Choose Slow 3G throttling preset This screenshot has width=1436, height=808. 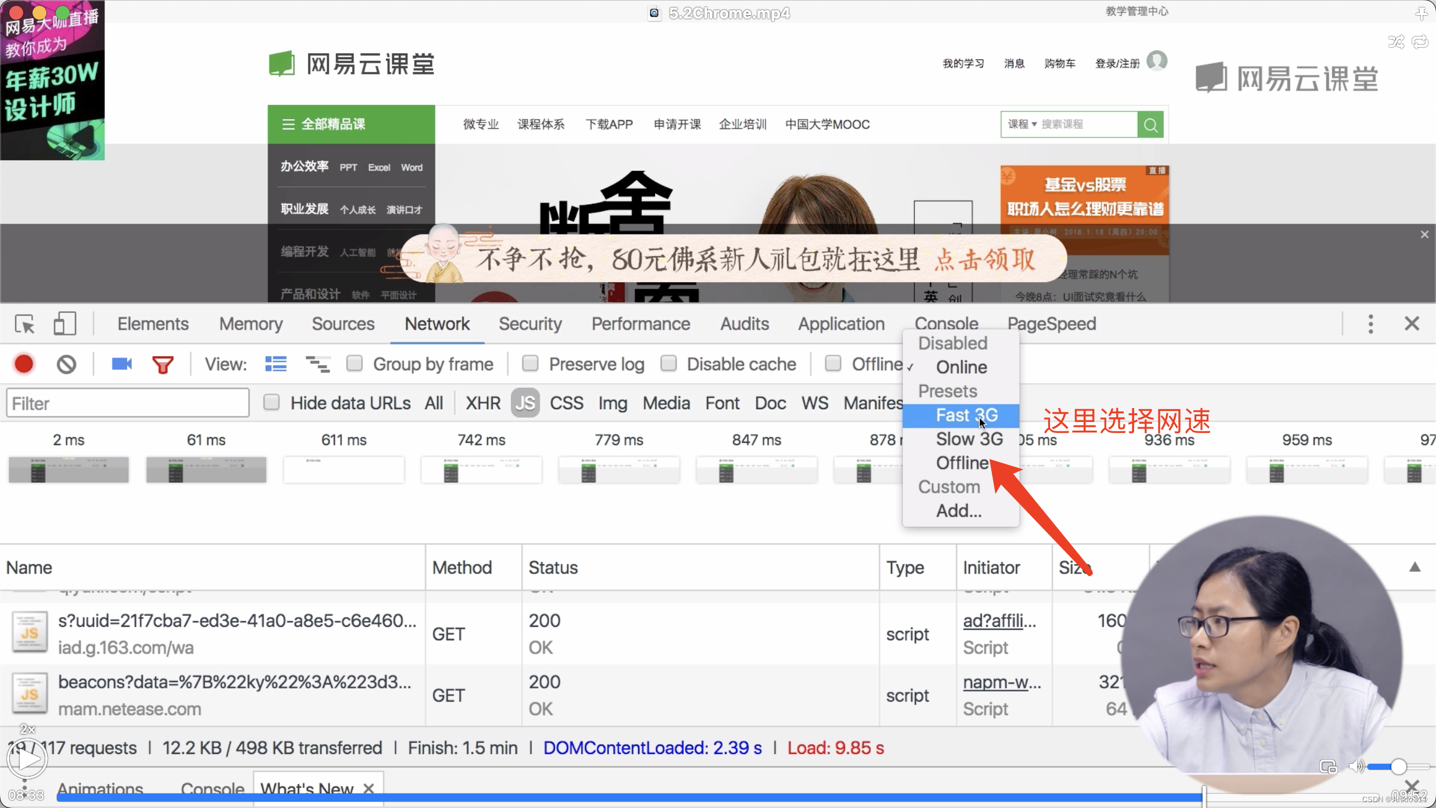[x=961, y=439]
